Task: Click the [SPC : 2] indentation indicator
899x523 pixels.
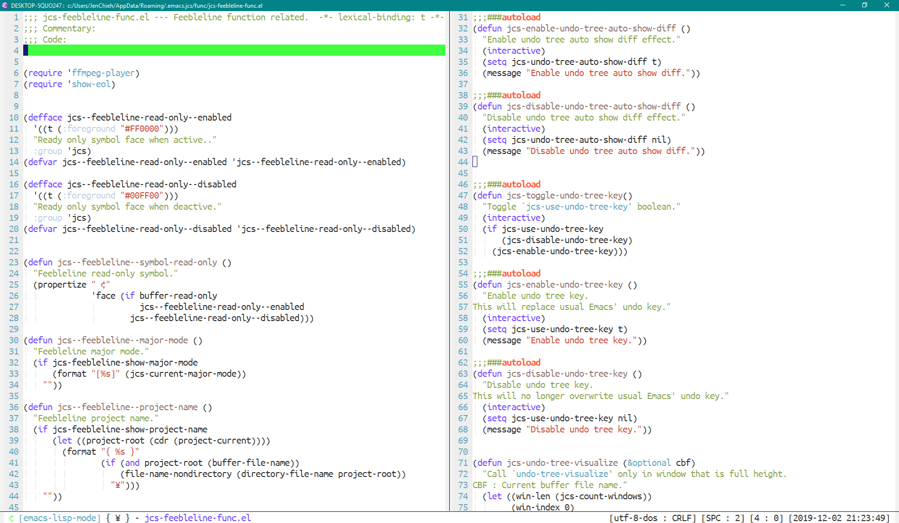Action: tap(723, 518)
